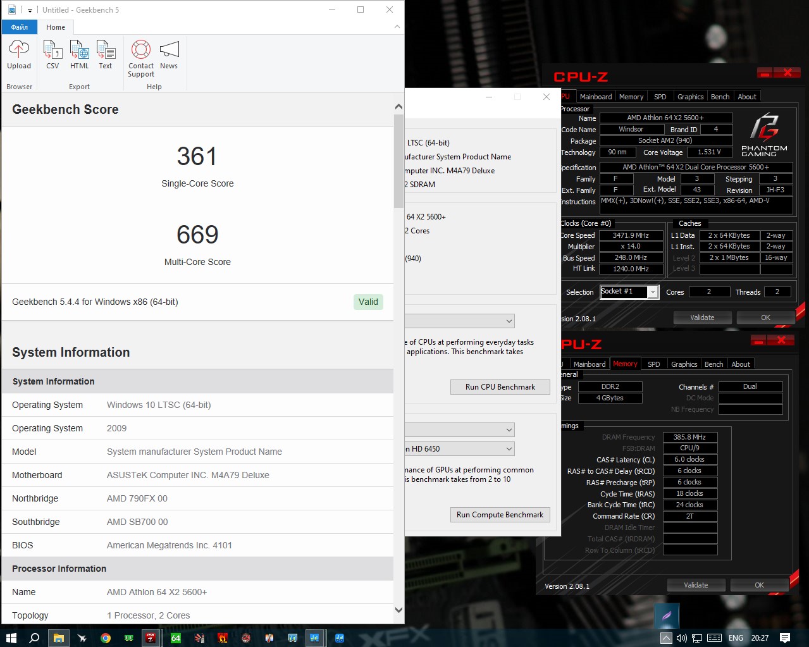Viewport: 809px width, 647px height.
Task: Click the green memory chip taskbar icon
Action: [x=128, y=638]
